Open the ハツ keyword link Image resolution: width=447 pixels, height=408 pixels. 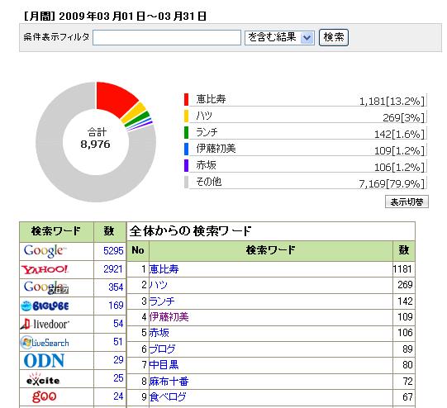point(158,285)
